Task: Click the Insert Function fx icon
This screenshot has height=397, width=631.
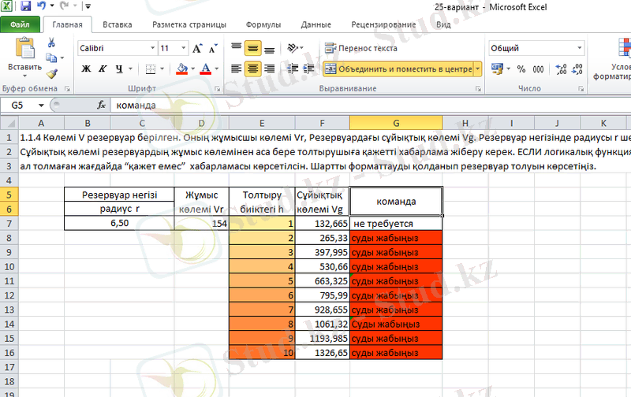Action: click(101, 105)
